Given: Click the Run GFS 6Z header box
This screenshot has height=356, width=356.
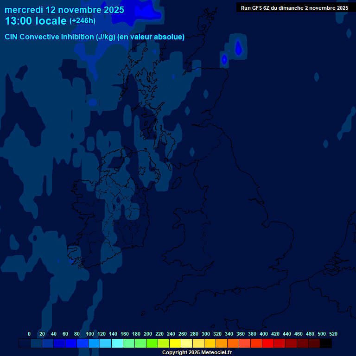Looking at the screenshot, I should 294,8.
